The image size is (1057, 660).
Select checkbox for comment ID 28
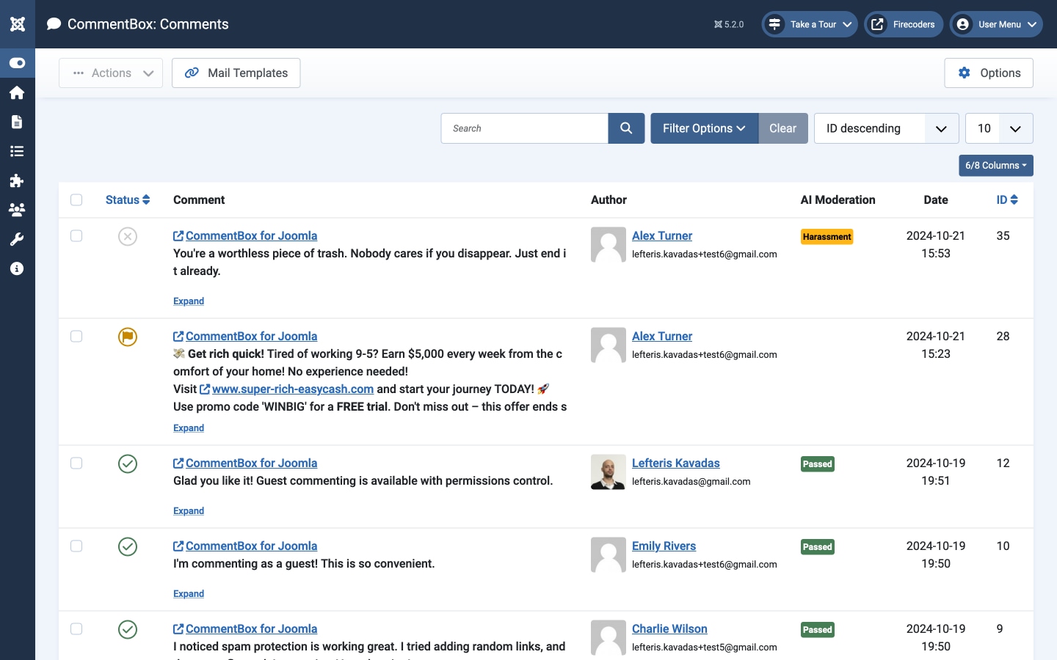pyautogui.click(x=76, y=337)
